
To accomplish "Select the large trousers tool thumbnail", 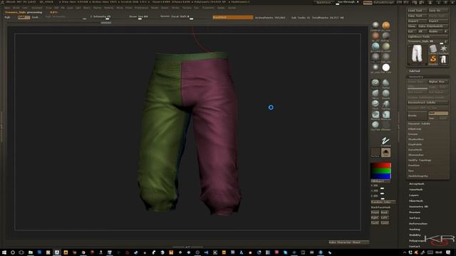I will click(x=417, y=54).
